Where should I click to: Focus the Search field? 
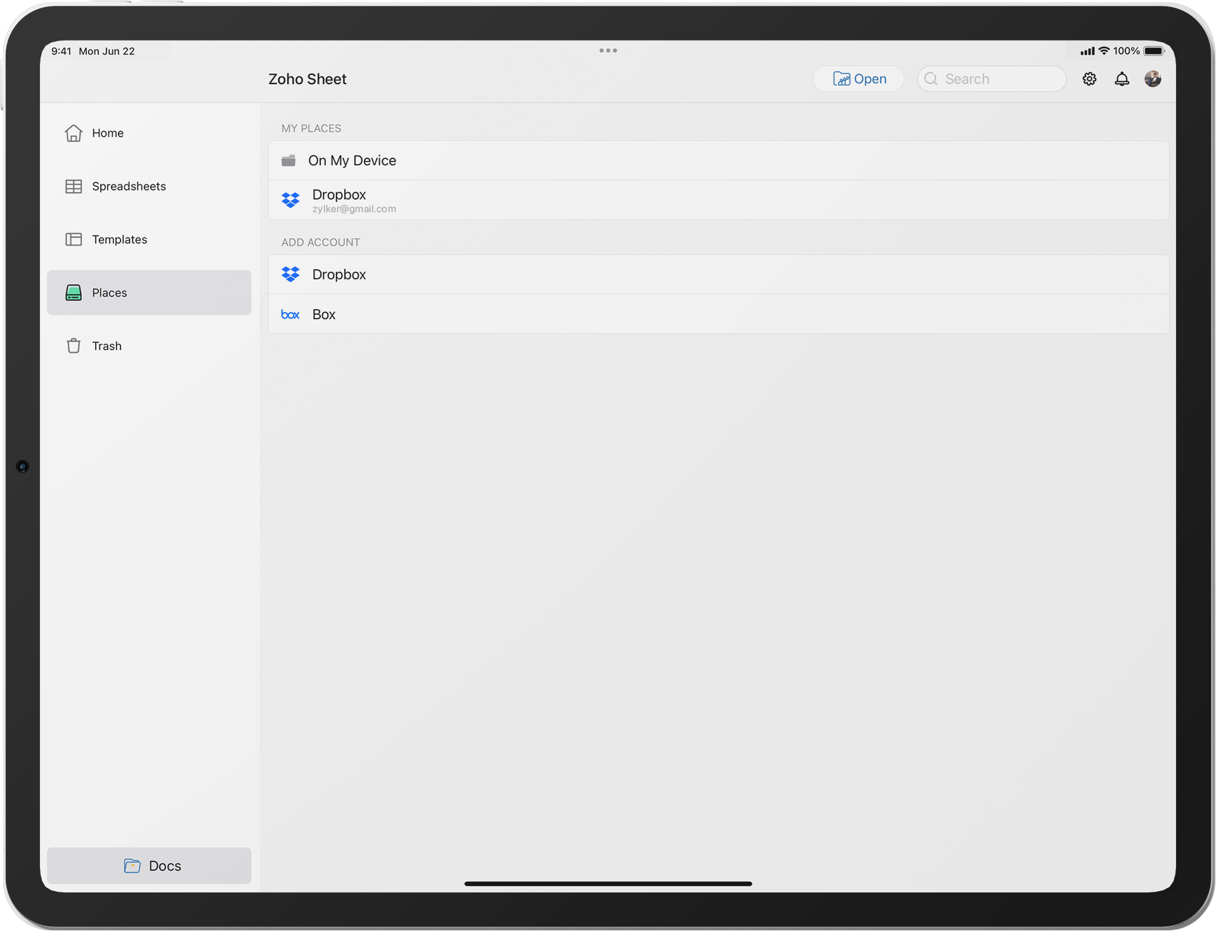pos(992,79)
